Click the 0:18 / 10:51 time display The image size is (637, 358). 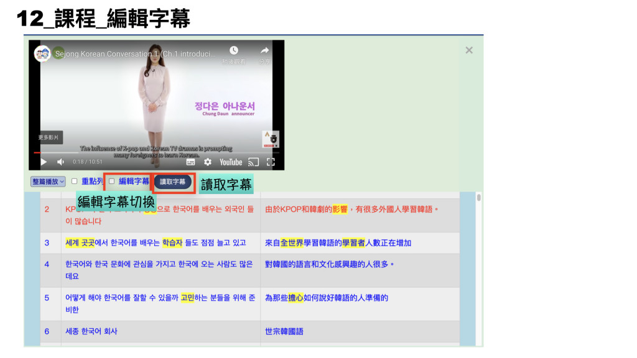click(87, 162)
